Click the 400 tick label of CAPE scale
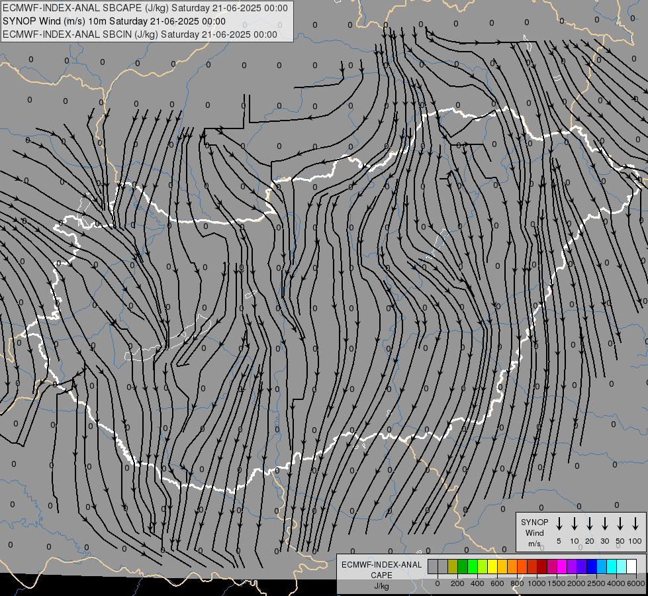The image size is (648, 596). 477,583
